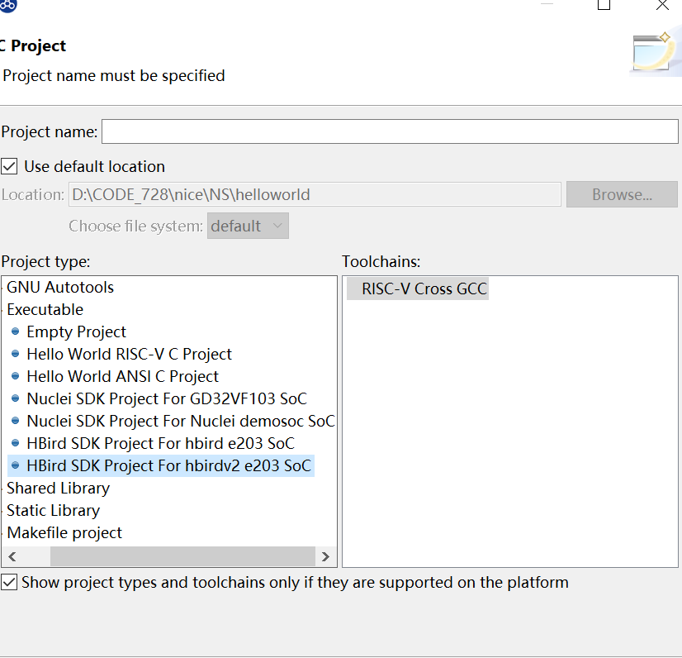The image size is (682, 658).
Task: Click the bullet icon beside Hello World RISC-V C Project
Action: pyautogui.click(x=15, y=354)
